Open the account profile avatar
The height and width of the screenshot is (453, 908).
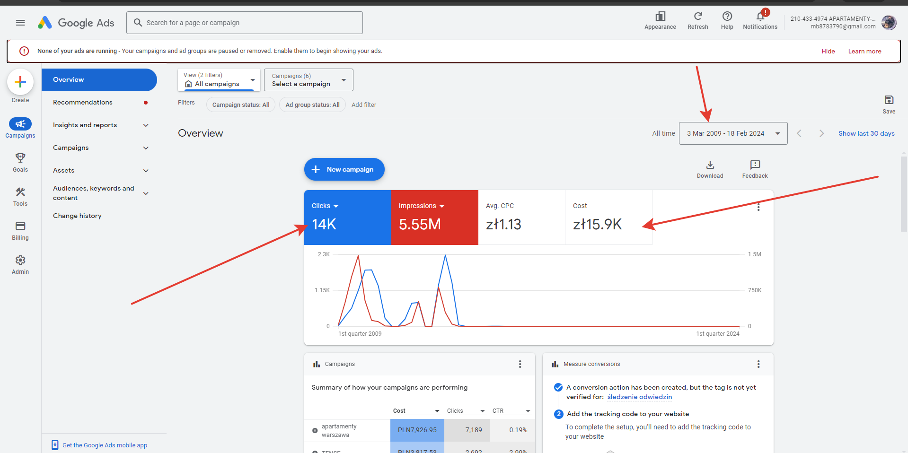click(889, 22)
